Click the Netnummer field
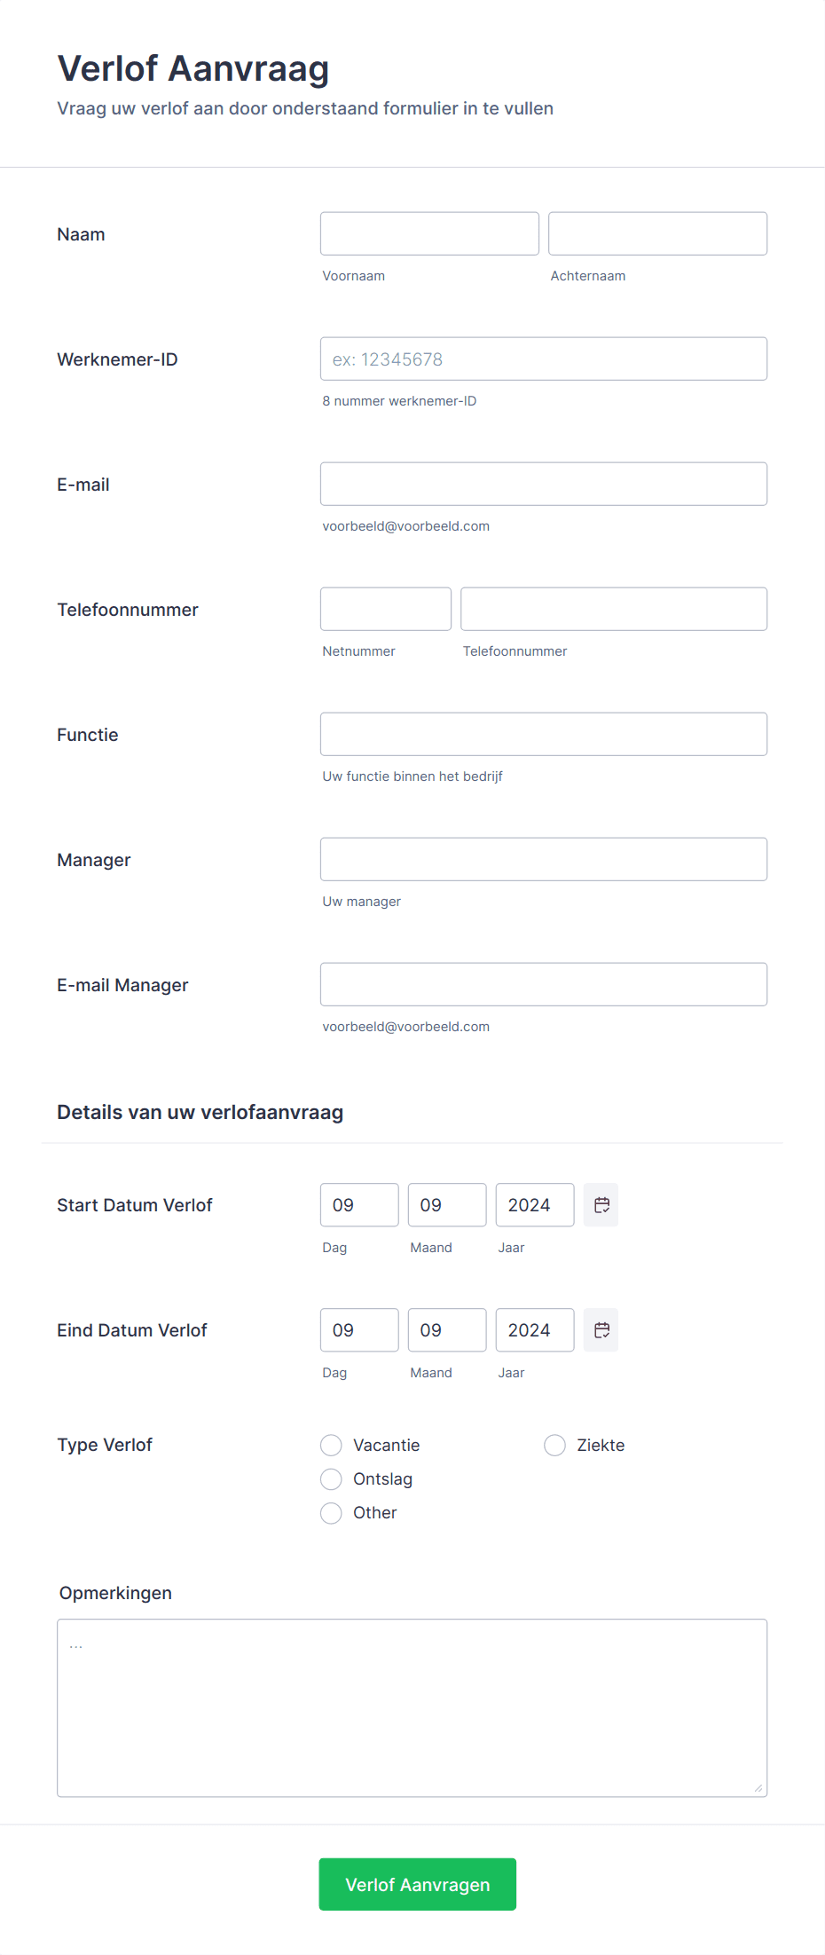 (x=385, y=609)
